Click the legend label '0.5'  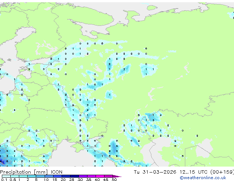[13, 180]
